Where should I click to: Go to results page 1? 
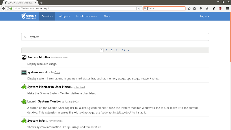click(x=102, y=50)
